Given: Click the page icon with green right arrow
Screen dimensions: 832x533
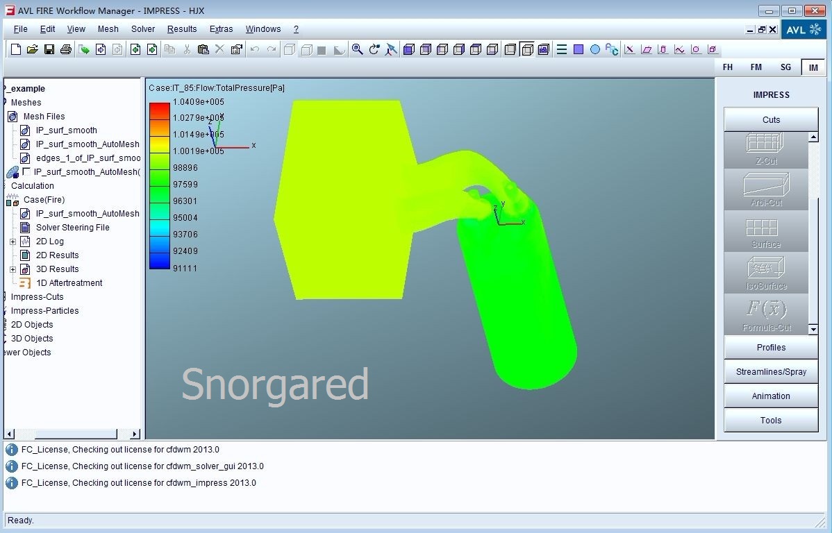Looking at the screenshot, I should click(152, 49).
